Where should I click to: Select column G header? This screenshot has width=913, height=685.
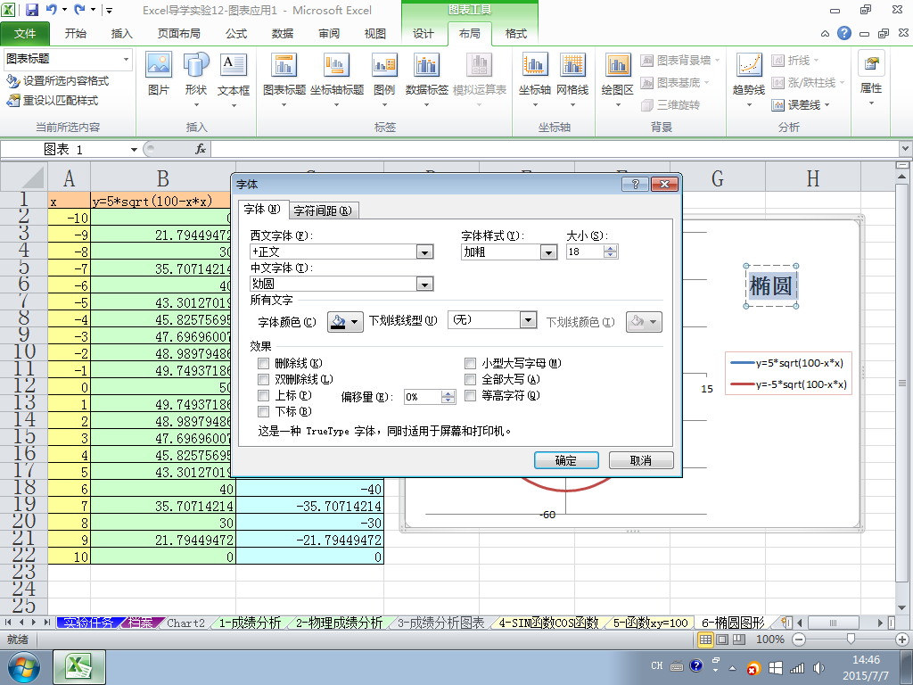click(x=718, y=178)
